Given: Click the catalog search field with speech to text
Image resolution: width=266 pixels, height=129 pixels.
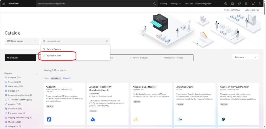Looking at the screenshot, I should (x=76, y=41).
